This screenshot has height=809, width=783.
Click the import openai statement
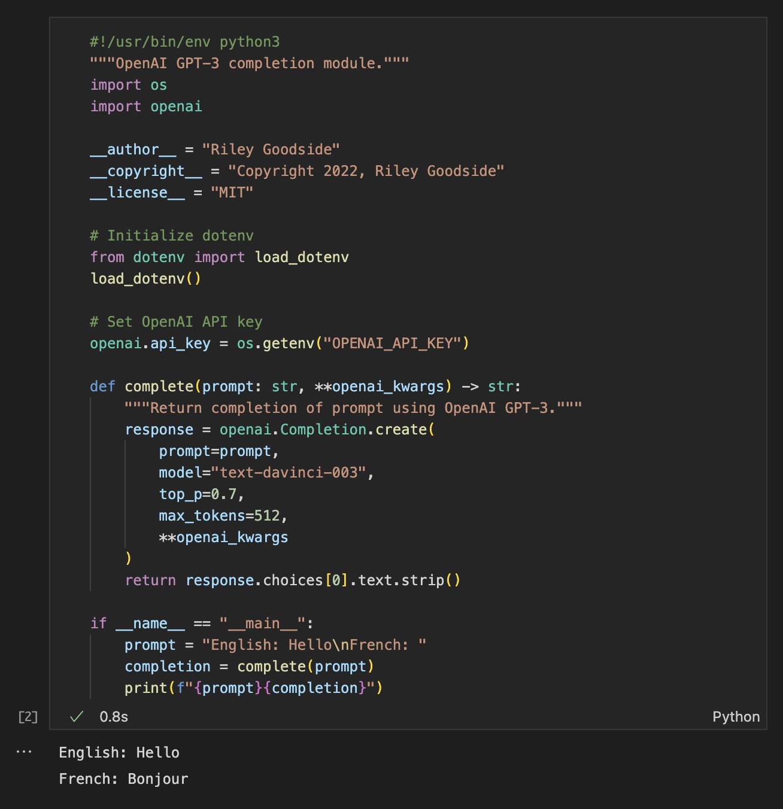pos(145,106)
